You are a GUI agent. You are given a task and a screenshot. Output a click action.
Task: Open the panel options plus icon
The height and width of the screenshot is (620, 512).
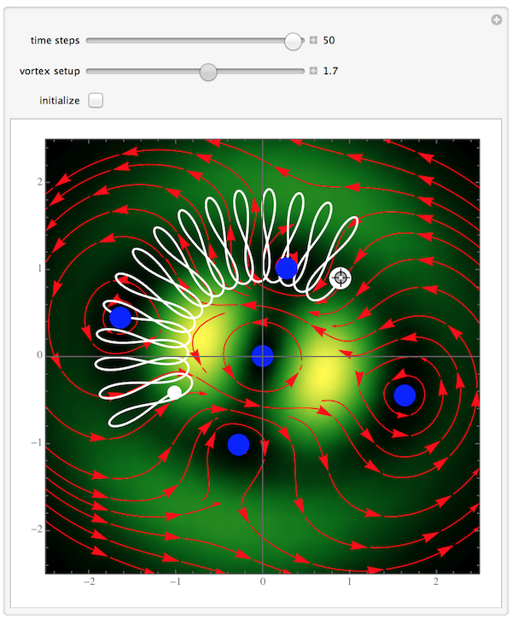[497, 20]
